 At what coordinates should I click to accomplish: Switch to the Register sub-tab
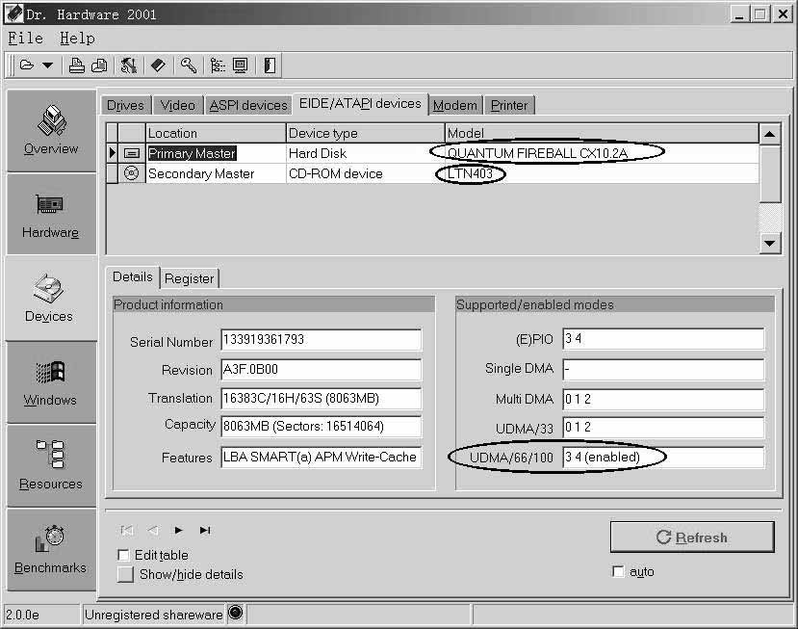pyautogui.click(x=190, y=278)
